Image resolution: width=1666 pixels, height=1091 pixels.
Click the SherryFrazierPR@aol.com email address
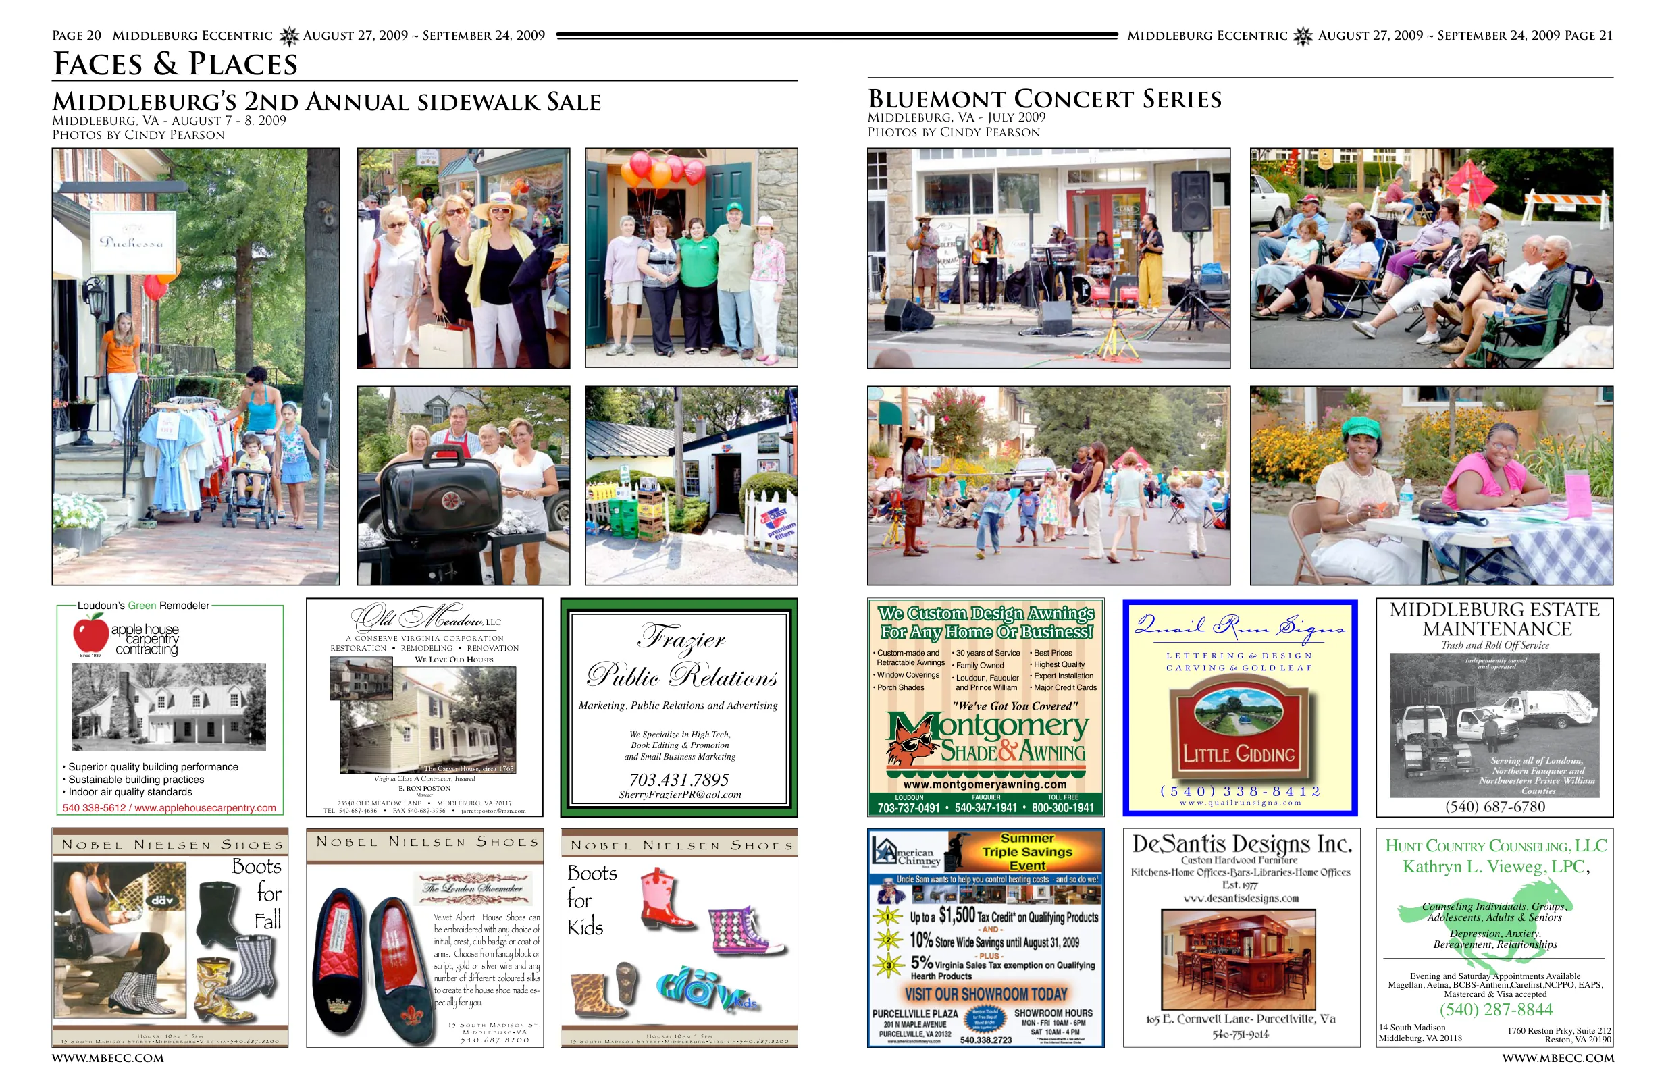coord(679,795)
